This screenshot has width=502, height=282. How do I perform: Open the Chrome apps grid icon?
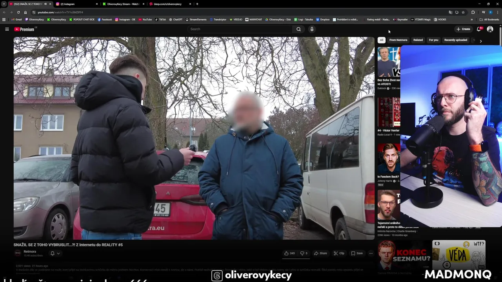click(x=4, y=19)
